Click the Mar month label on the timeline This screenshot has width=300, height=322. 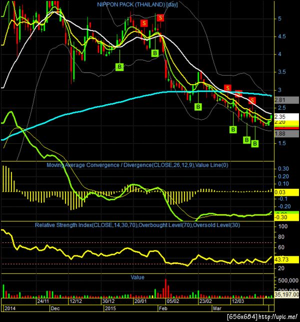coord(217,308)
